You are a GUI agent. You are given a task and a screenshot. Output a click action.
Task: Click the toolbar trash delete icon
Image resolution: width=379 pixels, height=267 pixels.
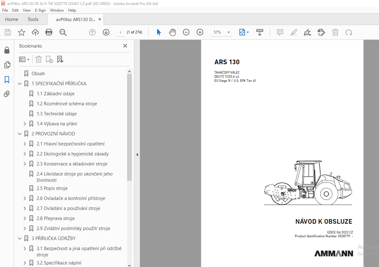[x=335, y=32]
